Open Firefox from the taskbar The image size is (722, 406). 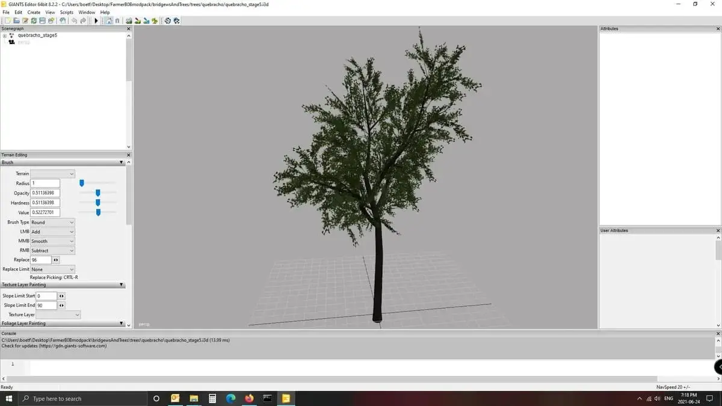click(x=249, y=398)
